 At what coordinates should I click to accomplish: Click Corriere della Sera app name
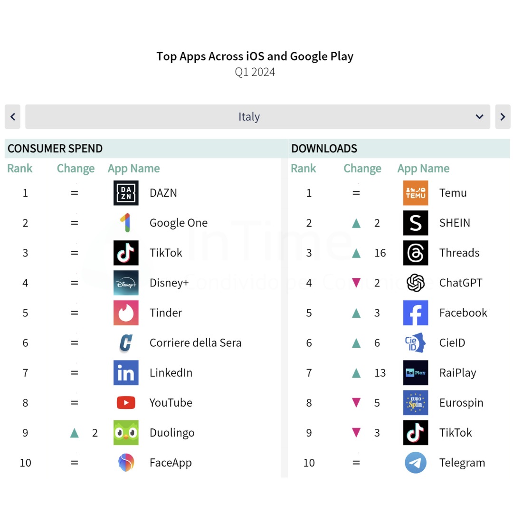[195, 342]
